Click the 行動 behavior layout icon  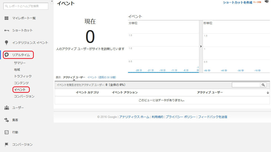[x=7, y=132]
